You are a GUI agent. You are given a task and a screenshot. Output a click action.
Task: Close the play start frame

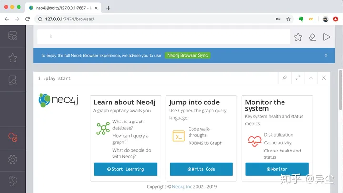click(x=324, y=78)
